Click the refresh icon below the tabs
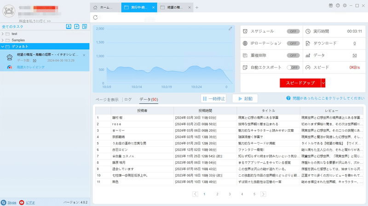 pyautogui.click(x=95, y=17)
